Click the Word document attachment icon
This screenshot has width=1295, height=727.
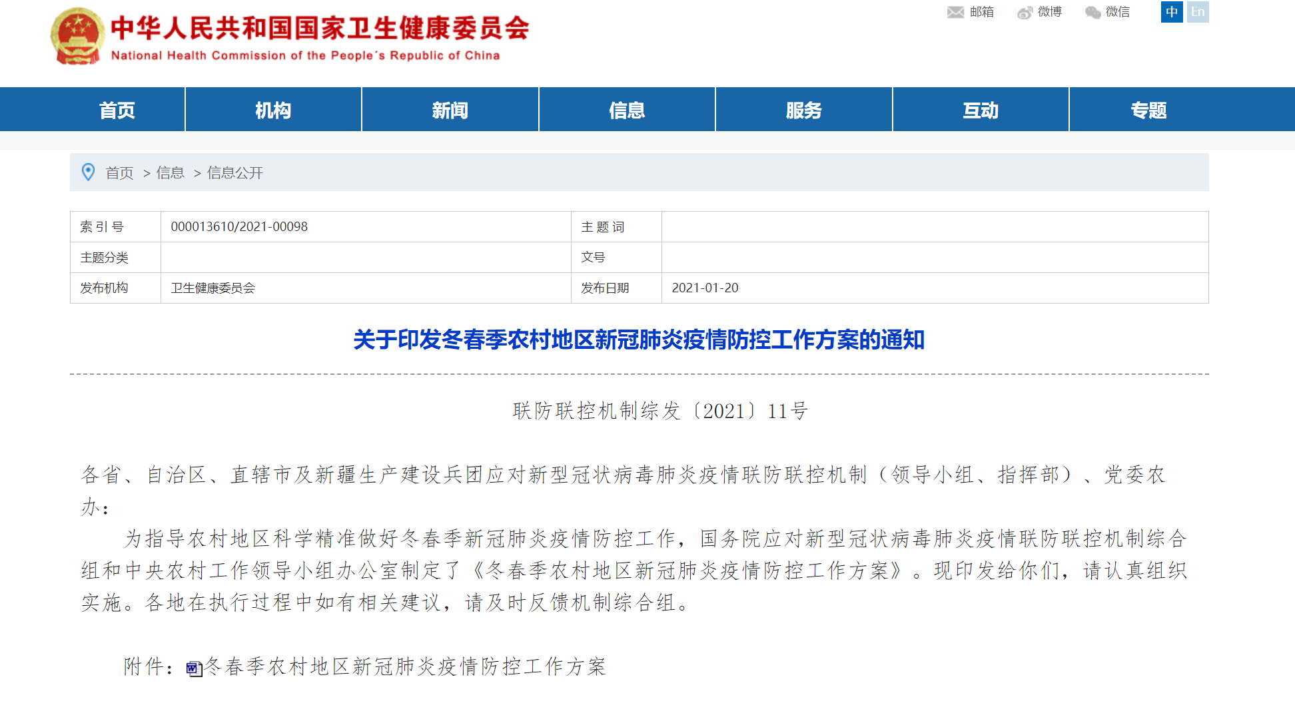pos(194,668)
